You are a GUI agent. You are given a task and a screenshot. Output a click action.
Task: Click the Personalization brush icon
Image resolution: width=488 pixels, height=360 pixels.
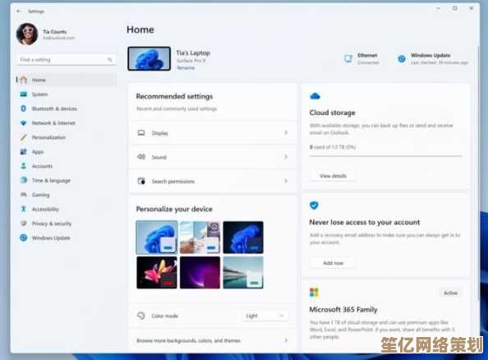[23, 137]
